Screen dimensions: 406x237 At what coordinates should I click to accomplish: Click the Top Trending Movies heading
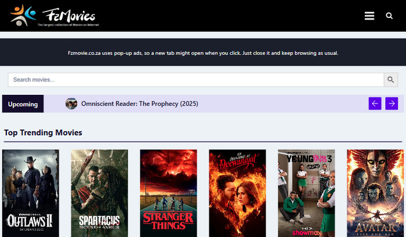[43, 133]
